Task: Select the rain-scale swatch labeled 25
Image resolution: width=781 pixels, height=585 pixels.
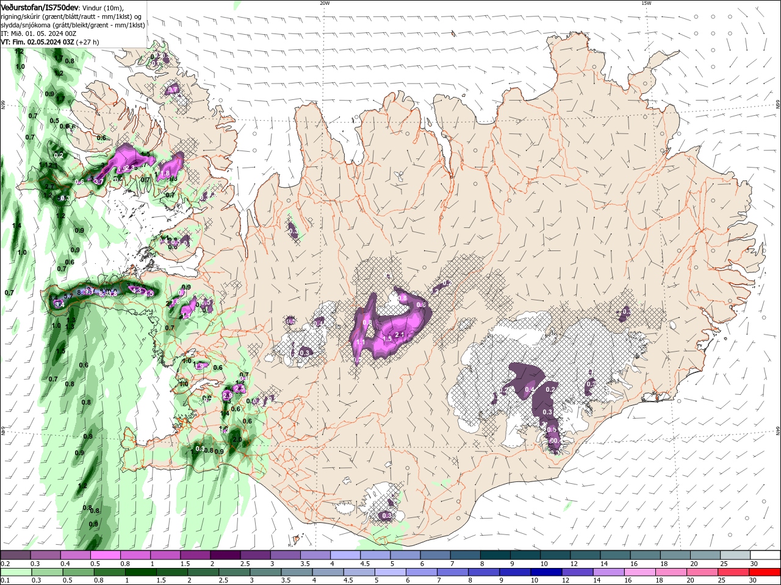Action: (x=733, y=572)
